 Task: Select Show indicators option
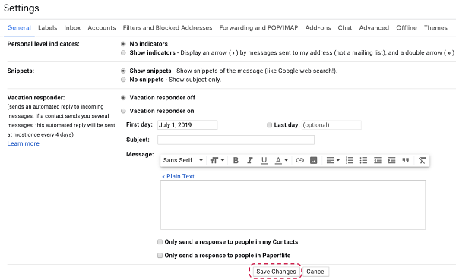coord(123,52)
